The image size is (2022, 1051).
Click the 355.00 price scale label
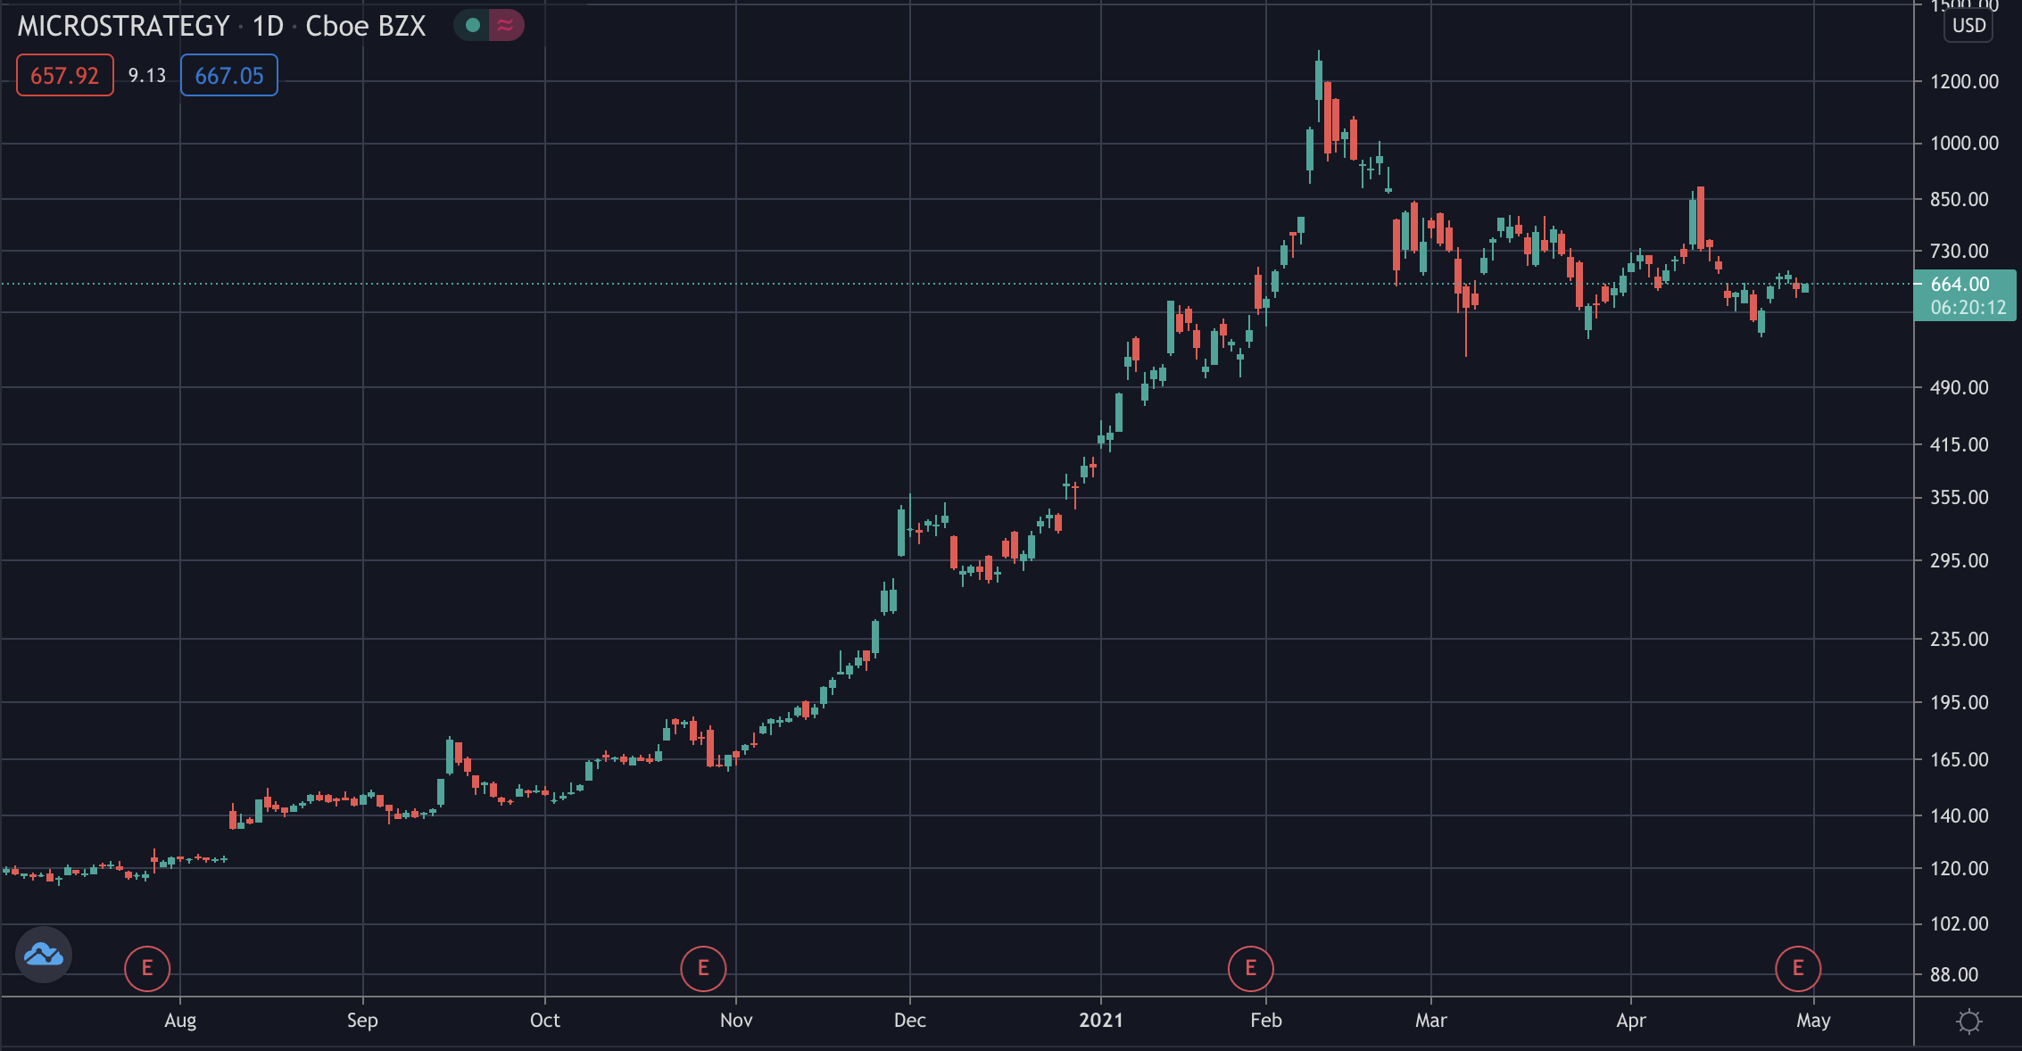click(x=1960, y=498)
